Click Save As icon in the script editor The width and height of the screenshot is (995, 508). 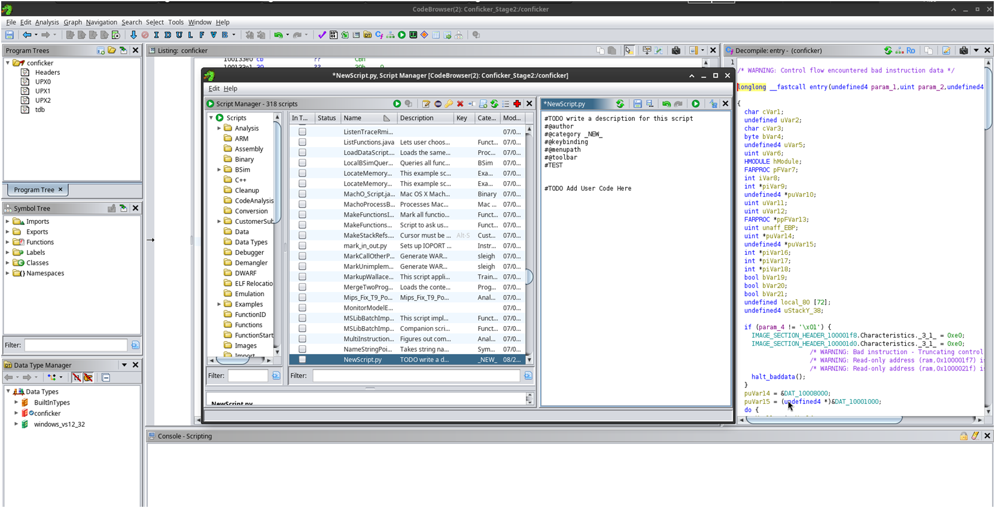point(650,104)
